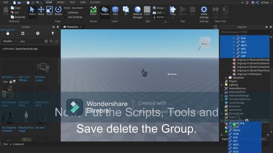This screenshot has height=153, width=273.
Task: Open the Toolbox Marketplace tab
Action: click(x=8, y=33)
